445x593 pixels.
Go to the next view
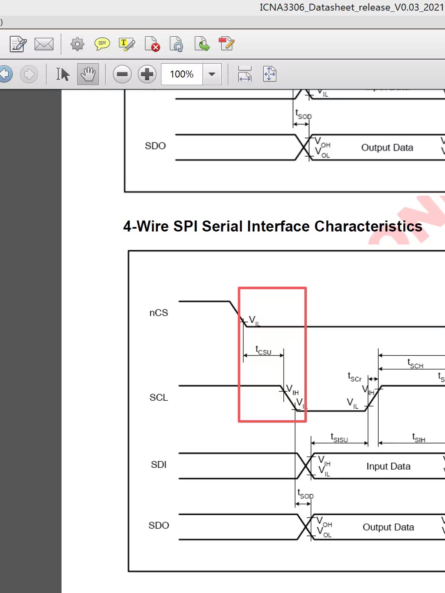pos(29,74)
